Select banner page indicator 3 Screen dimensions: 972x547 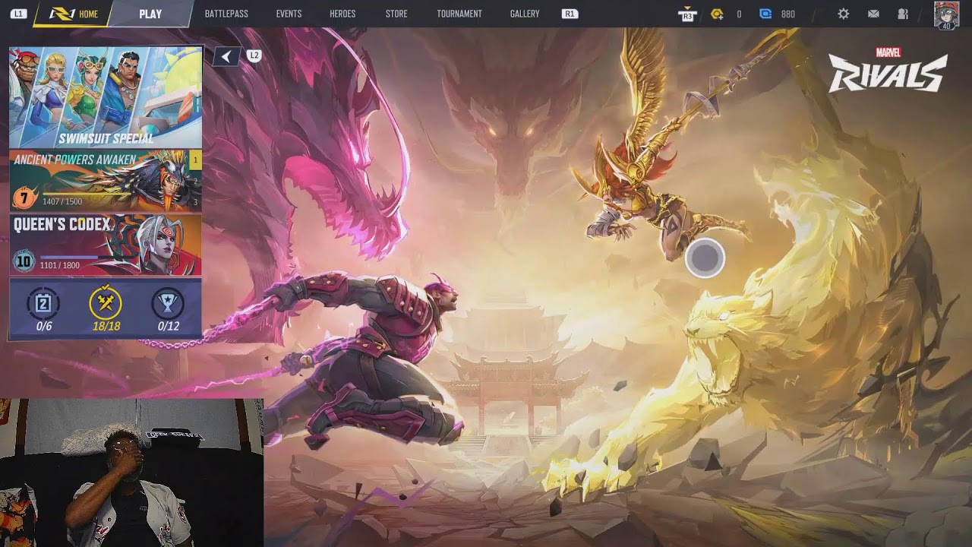195,202
